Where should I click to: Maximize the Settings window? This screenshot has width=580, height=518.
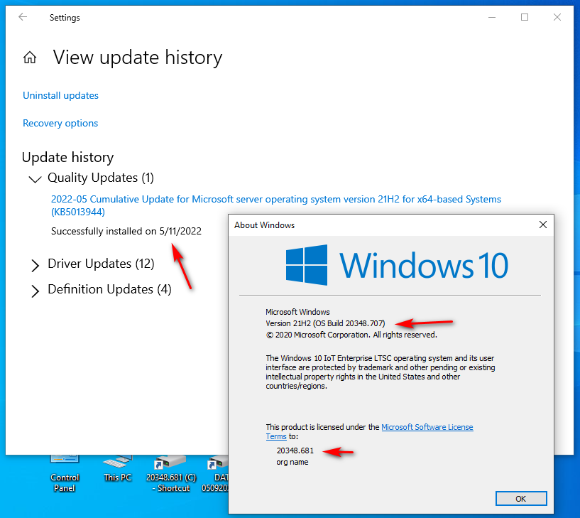pos(525,17)
